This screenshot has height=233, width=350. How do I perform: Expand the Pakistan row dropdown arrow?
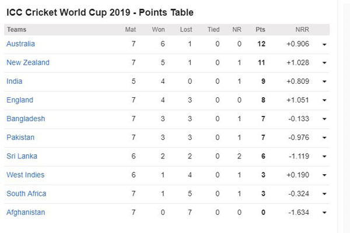pos(324,138)
